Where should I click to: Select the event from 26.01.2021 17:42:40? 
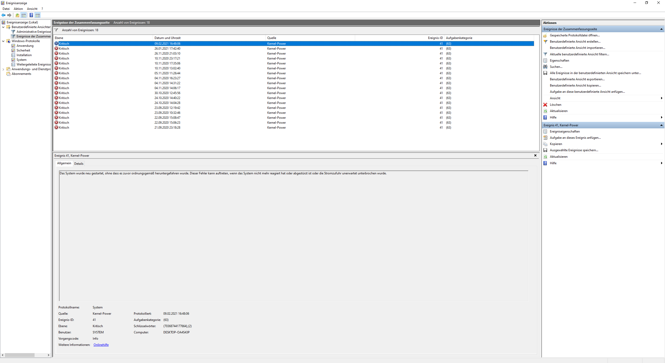pos(167,49)
